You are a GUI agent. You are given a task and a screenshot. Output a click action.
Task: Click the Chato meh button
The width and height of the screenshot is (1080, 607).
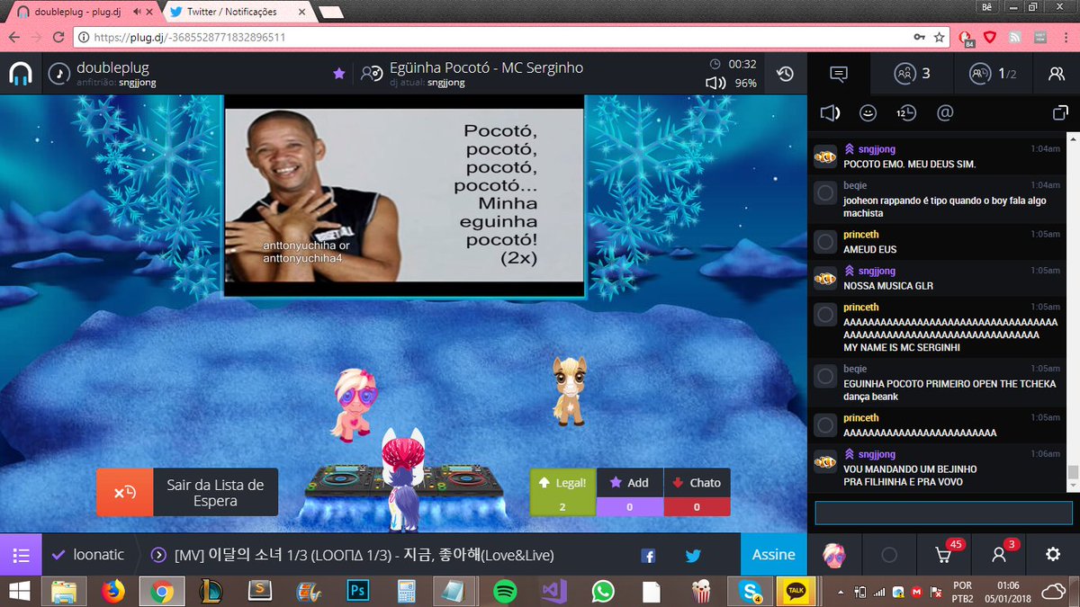click(x=697, y=492)
